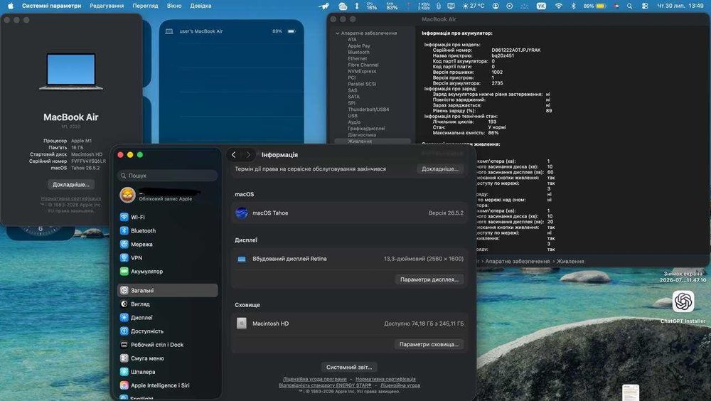Open Шпалера wallpaper settings
This screenshot has width=711, height=401.
pyautogui.click(x=167, y=372)
